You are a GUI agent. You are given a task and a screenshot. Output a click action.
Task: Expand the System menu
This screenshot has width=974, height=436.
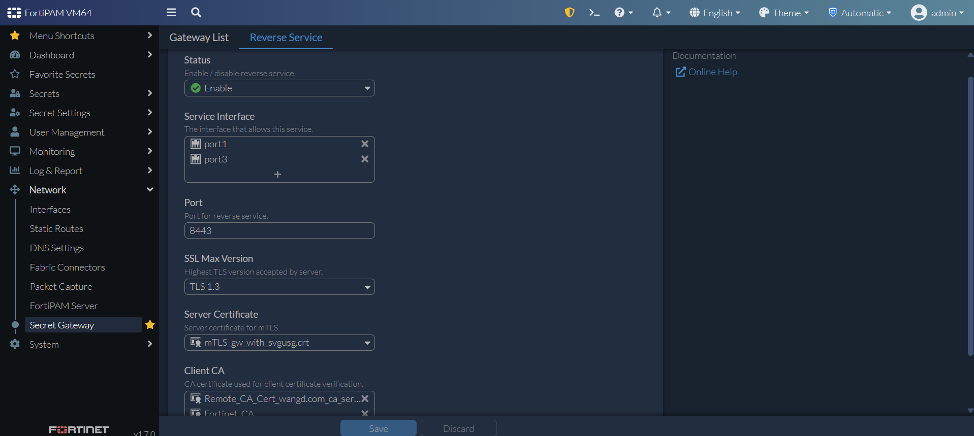point(80,344)
